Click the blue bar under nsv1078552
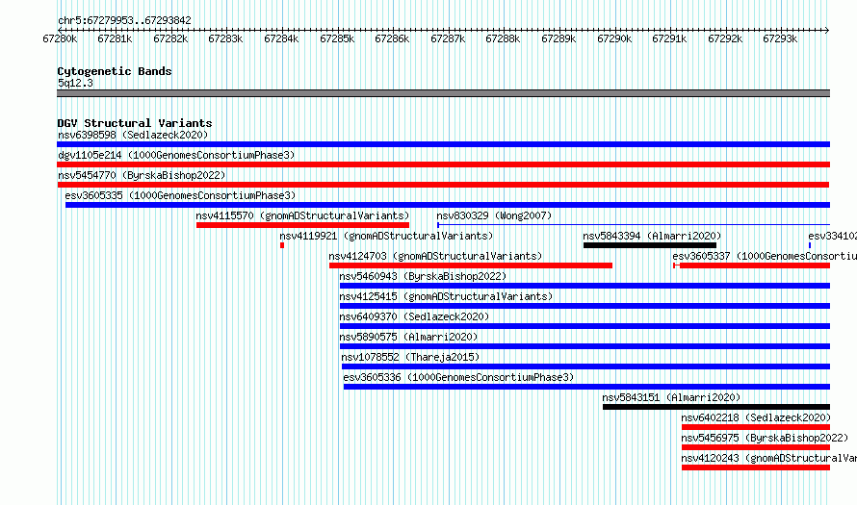 (585, 366)
